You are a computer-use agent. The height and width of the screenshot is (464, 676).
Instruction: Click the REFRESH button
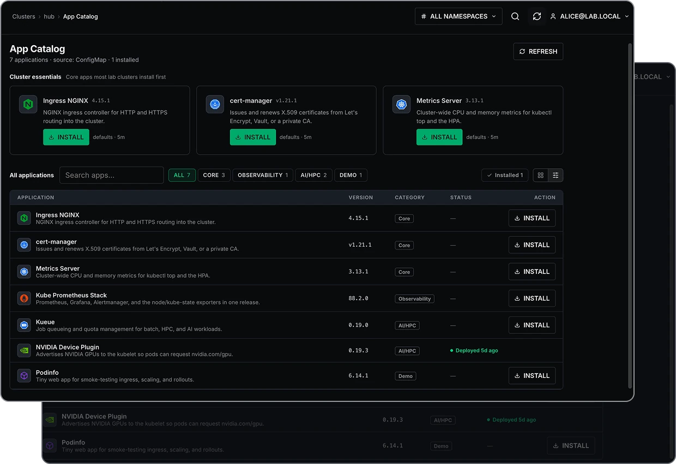click(x=538, y=51)
